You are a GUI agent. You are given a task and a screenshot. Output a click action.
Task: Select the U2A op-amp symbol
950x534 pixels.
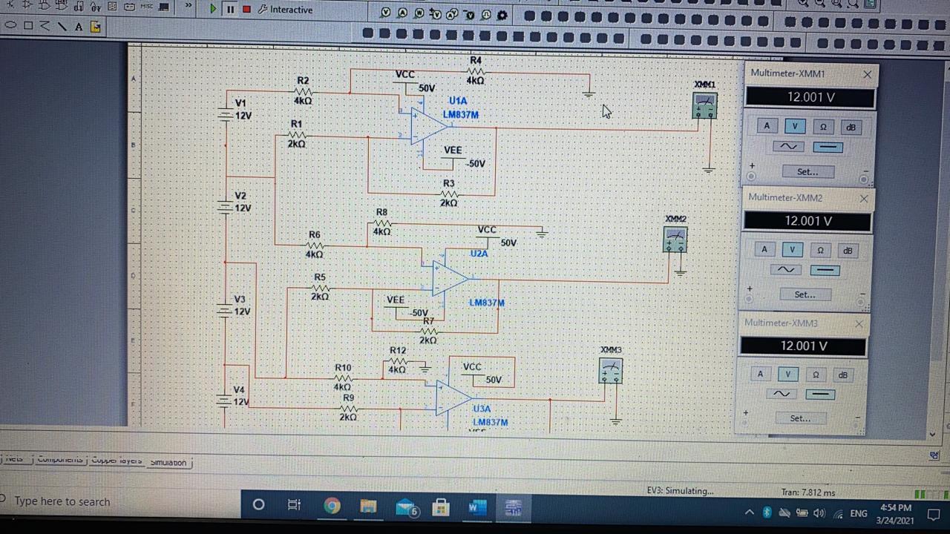click(x=450, y=279)
